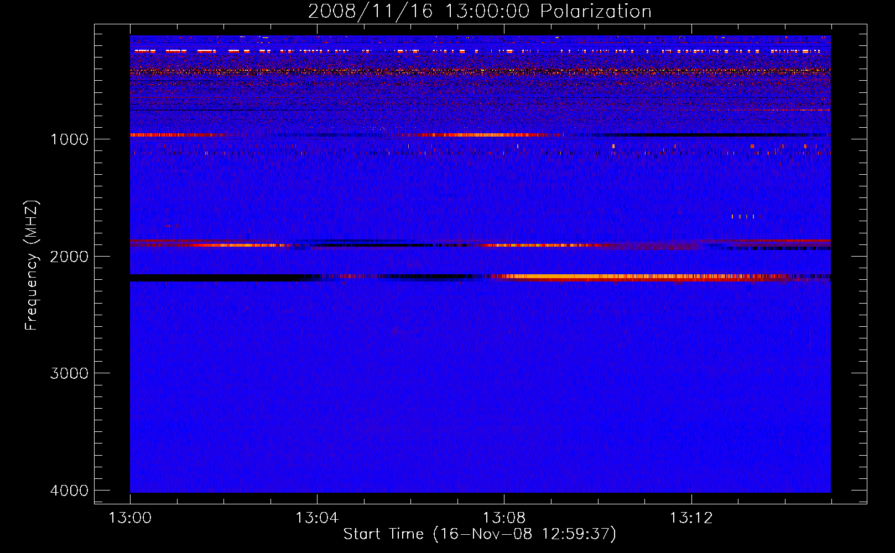Select the 3000 frequency tick label
Image resolution: width=895 pixels, height=553 pixels.
(x=69, y=373)
